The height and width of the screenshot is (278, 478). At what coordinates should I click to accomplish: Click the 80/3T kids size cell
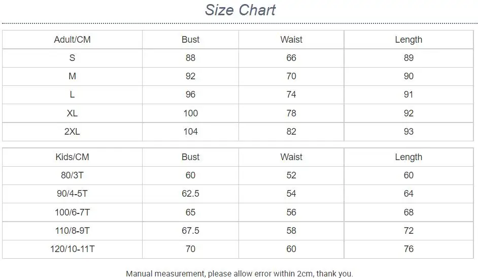click(x=72, y=175)
